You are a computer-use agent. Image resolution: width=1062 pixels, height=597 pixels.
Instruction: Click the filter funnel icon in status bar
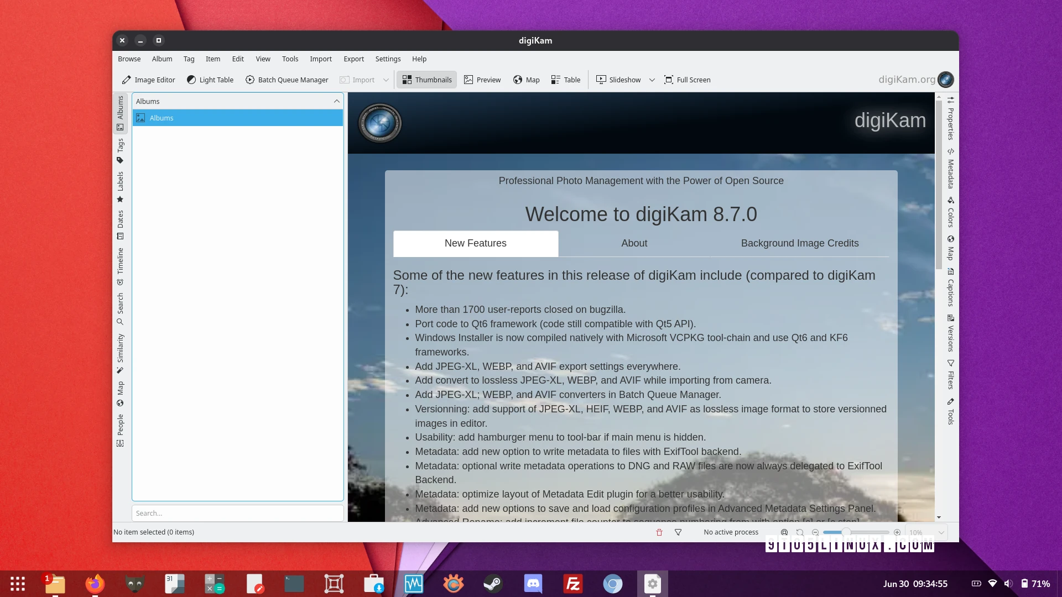(x=678, y=532)
